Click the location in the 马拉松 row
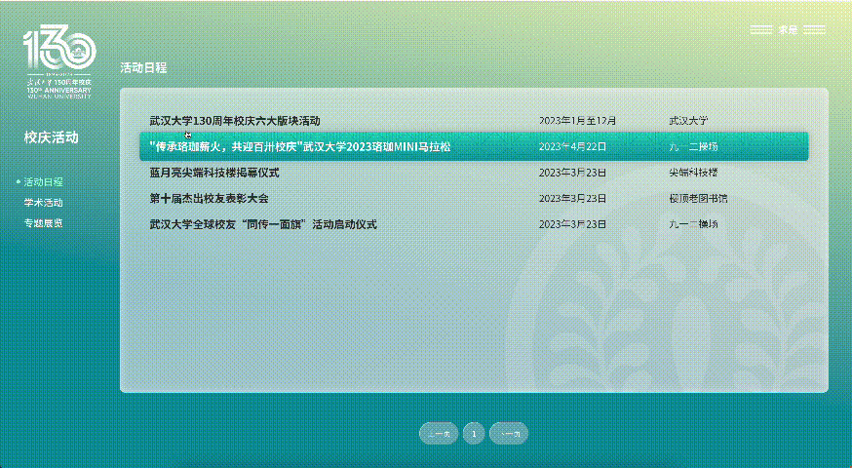 click(x=693, y=147)
